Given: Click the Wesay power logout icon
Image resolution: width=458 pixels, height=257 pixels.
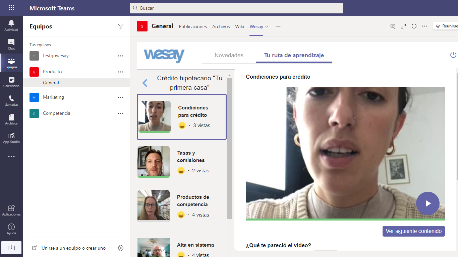Looking at the screenshot, I should pos(453,55).
